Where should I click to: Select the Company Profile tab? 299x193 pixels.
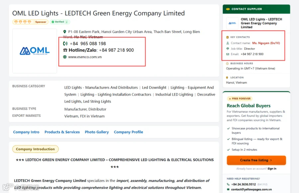[128, 132]
